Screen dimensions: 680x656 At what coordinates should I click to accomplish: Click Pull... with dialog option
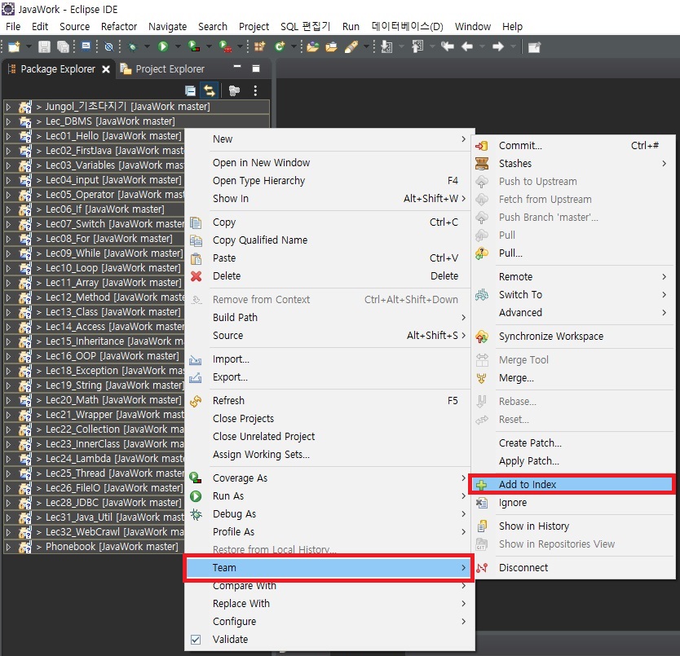coord(573,253)
